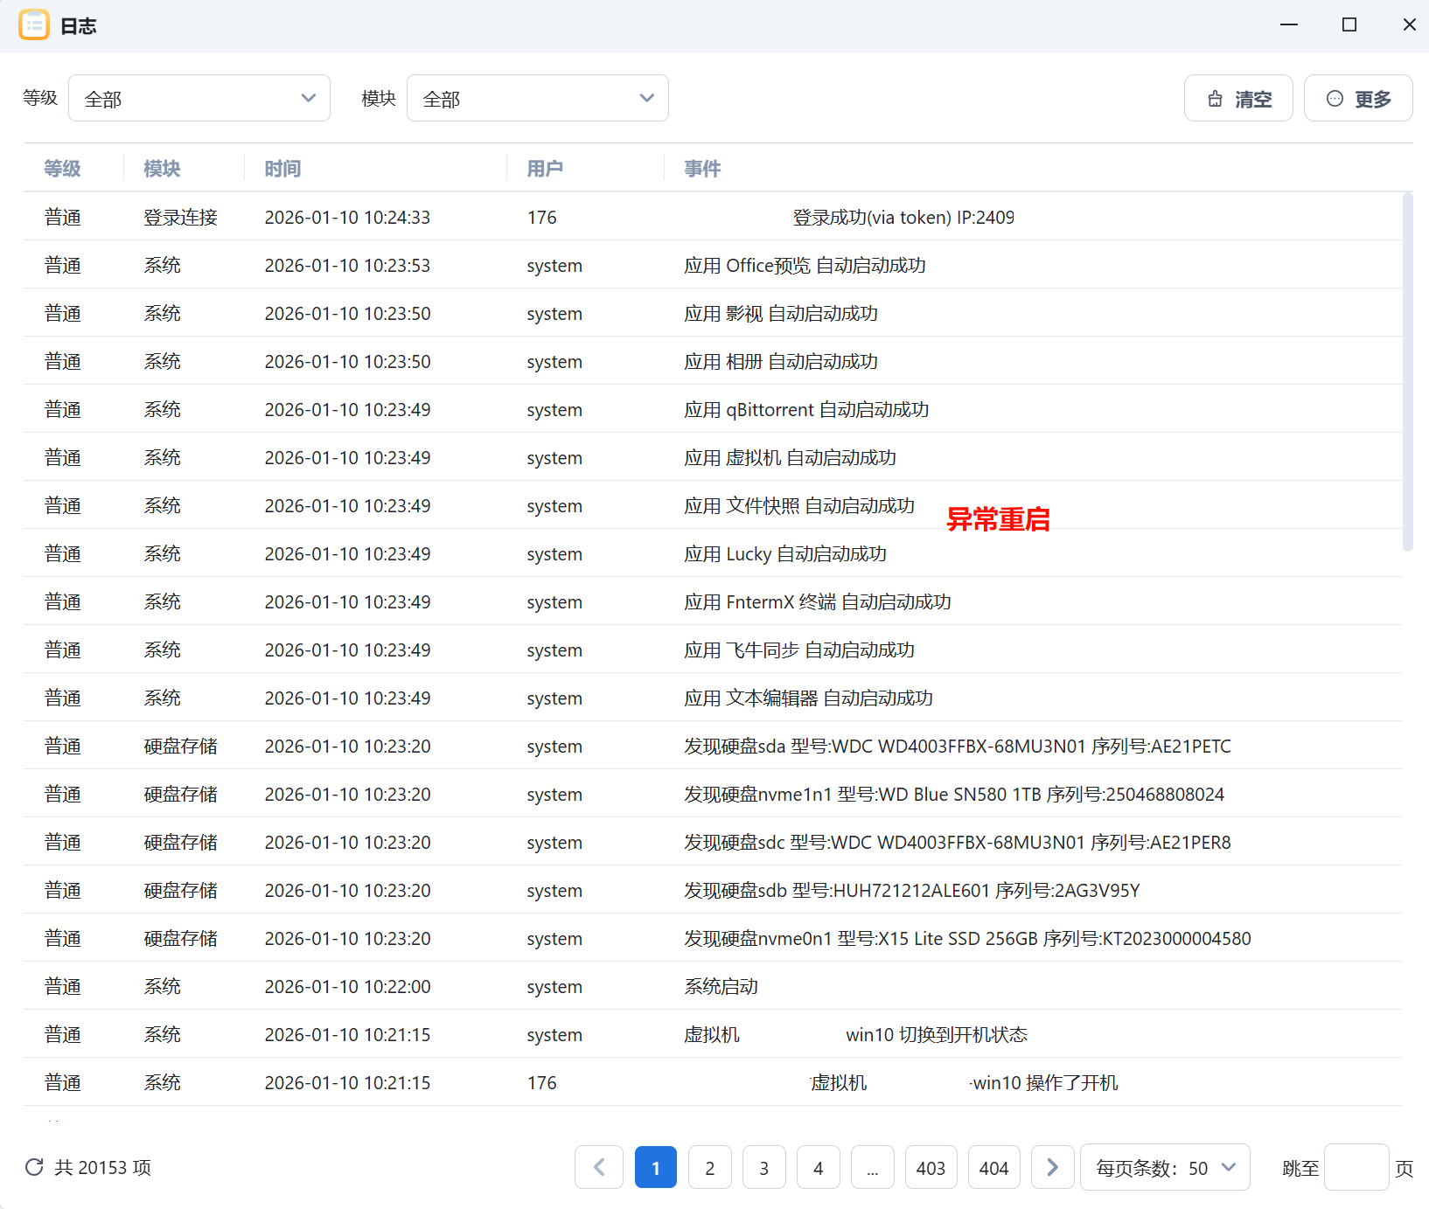Select the 发现硬盘nvme1n1 WD Blue SN580 event

pos(954,794)
